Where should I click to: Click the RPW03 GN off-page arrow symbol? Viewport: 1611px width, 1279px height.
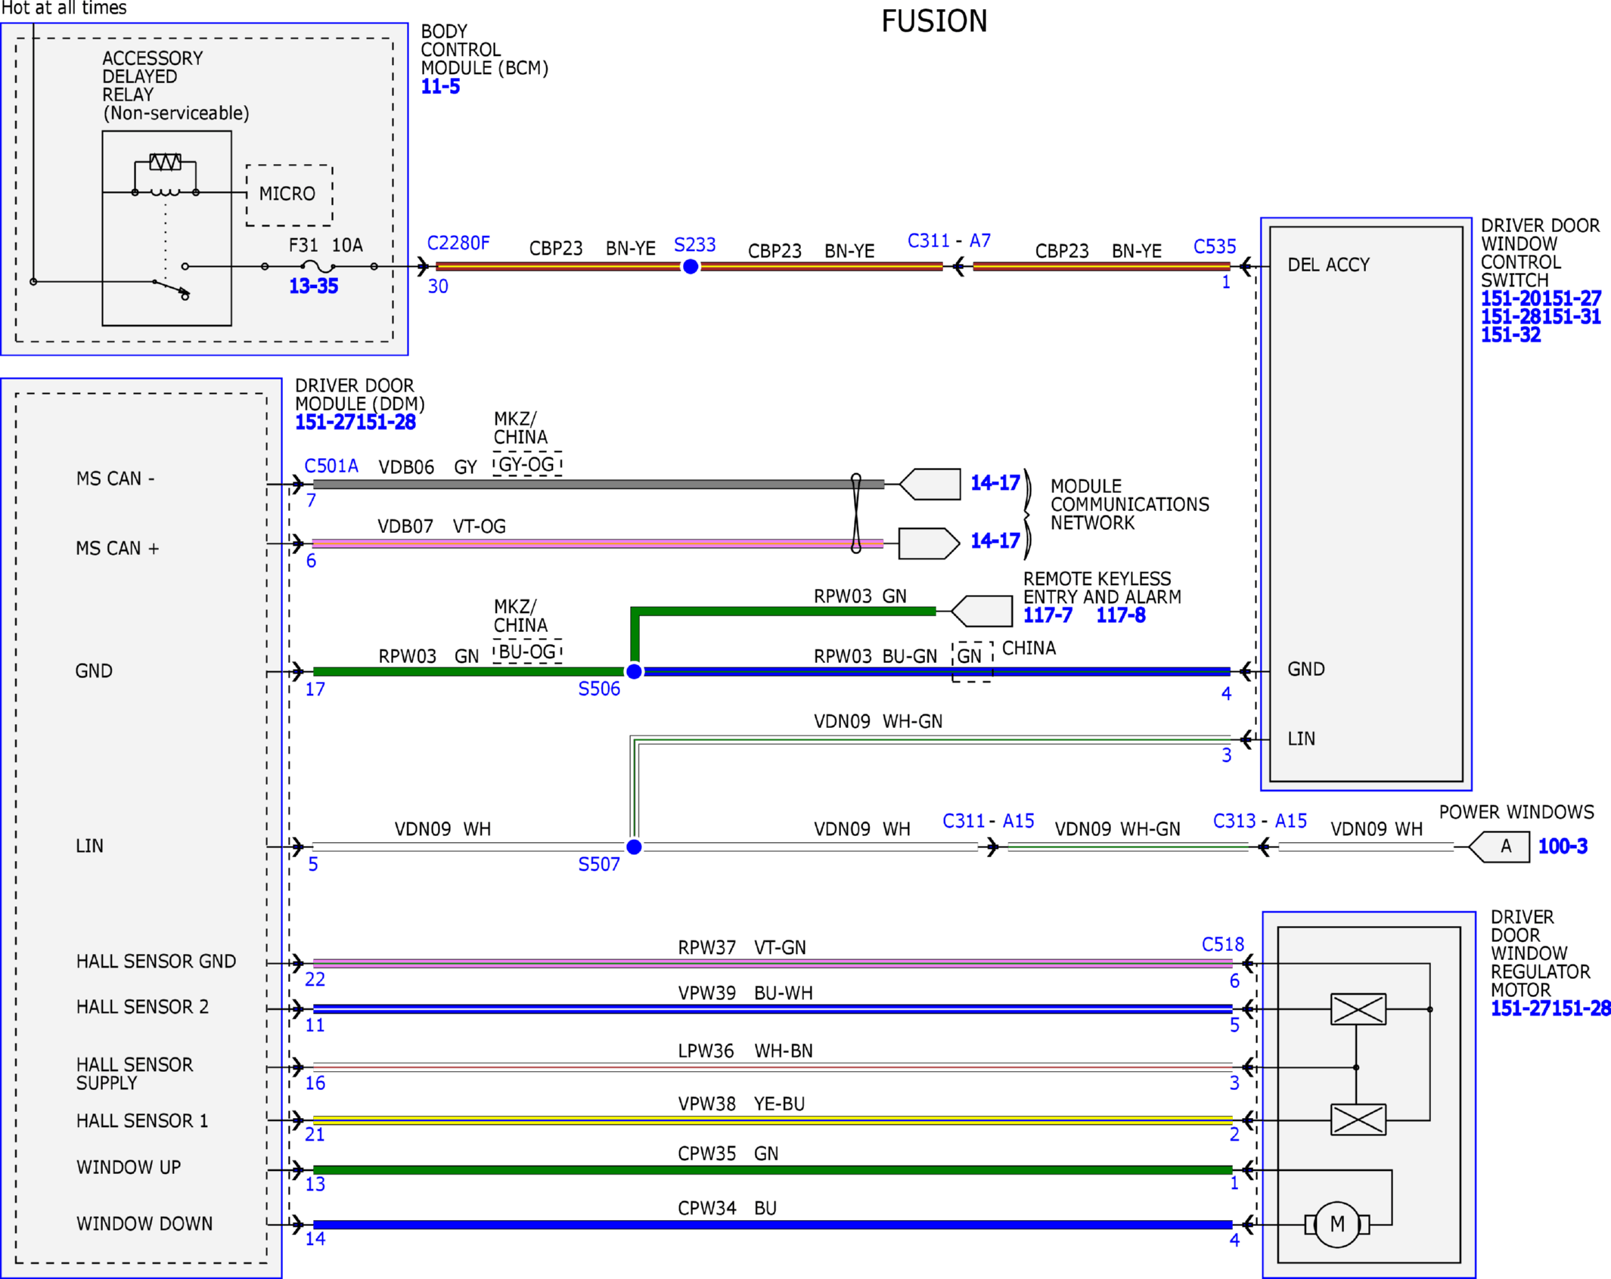pos(982,612)
